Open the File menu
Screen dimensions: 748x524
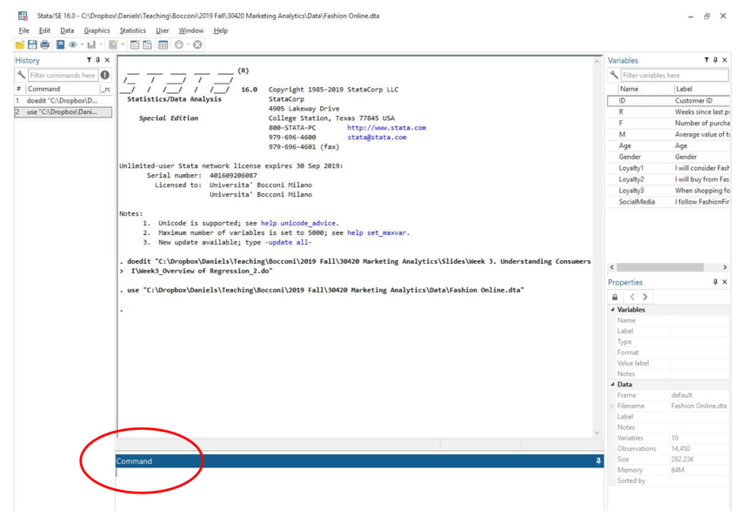(23, 30)
